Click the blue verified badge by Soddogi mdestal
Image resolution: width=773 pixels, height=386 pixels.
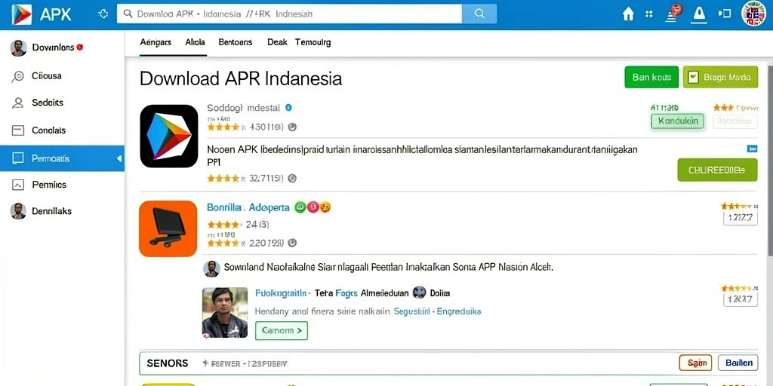289,107
